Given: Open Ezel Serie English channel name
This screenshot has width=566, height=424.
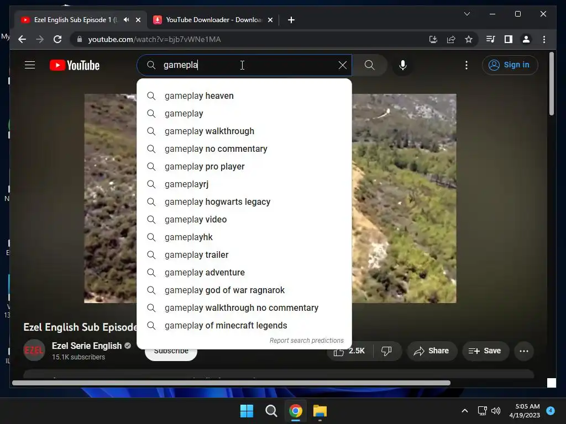Looking at the screenshot, I should 87,346.
